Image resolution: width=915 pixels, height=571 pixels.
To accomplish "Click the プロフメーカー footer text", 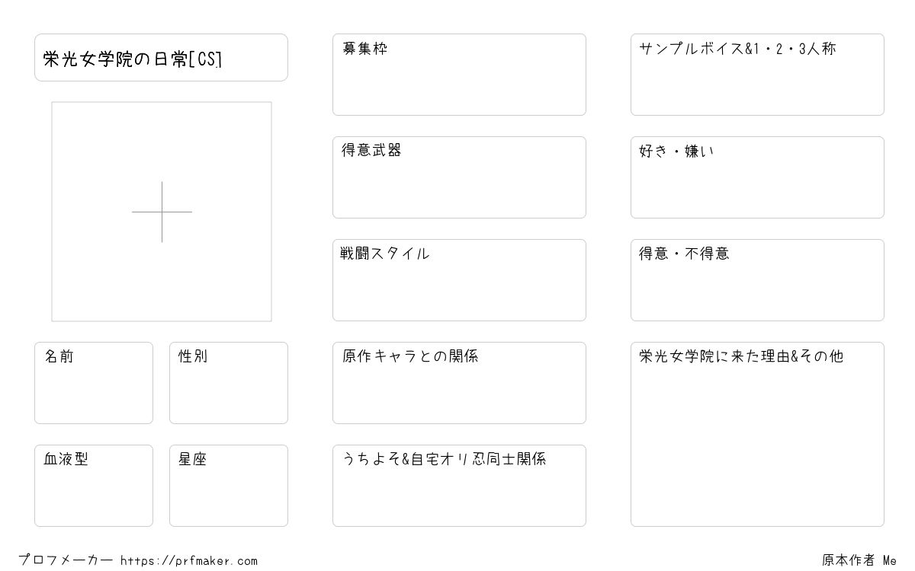I will coord(66,561).
